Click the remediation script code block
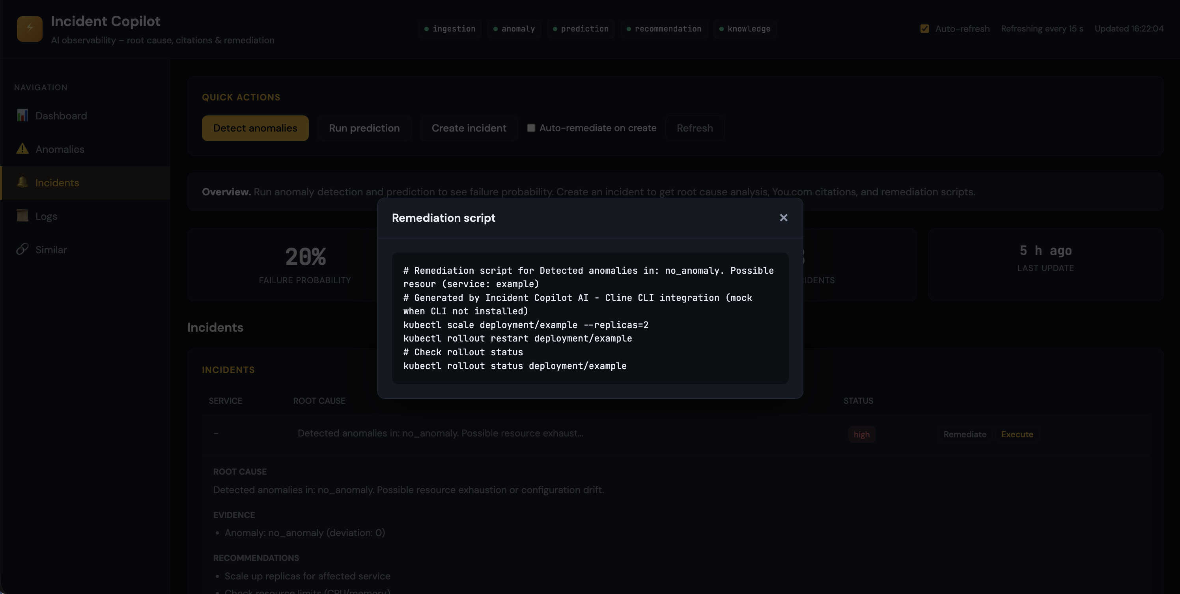Image resolution: width=1180 pixels, height=594 pixels. click(590, 317)
